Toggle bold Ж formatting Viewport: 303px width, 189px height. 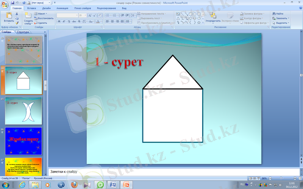59,22
